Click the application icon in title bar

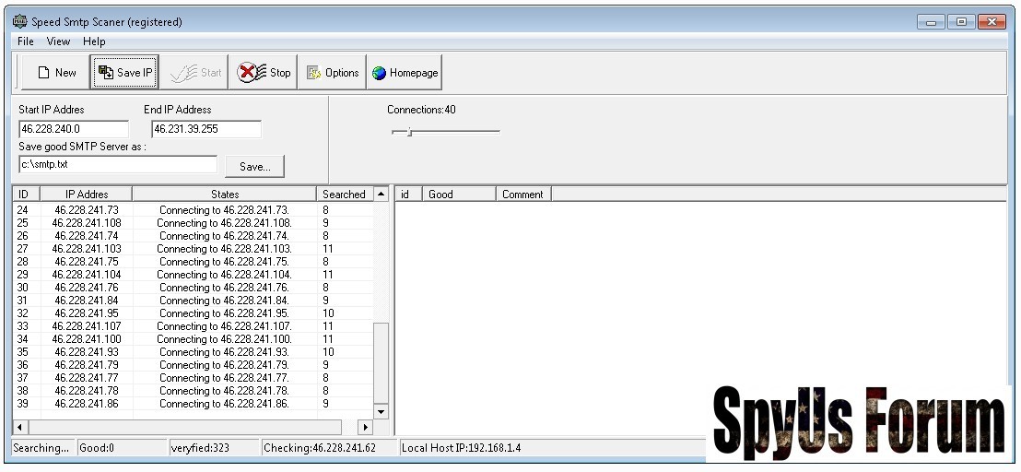[19, 21]
